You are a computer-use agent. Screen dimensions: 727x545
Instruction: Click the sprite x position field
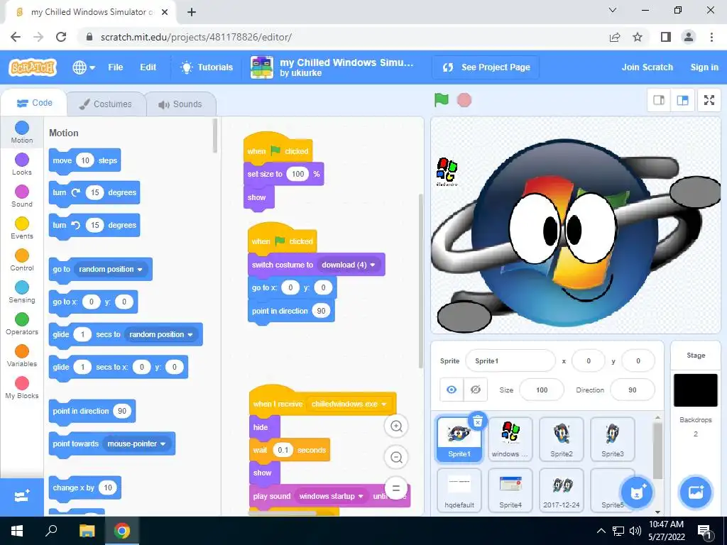tap(589, 361)
